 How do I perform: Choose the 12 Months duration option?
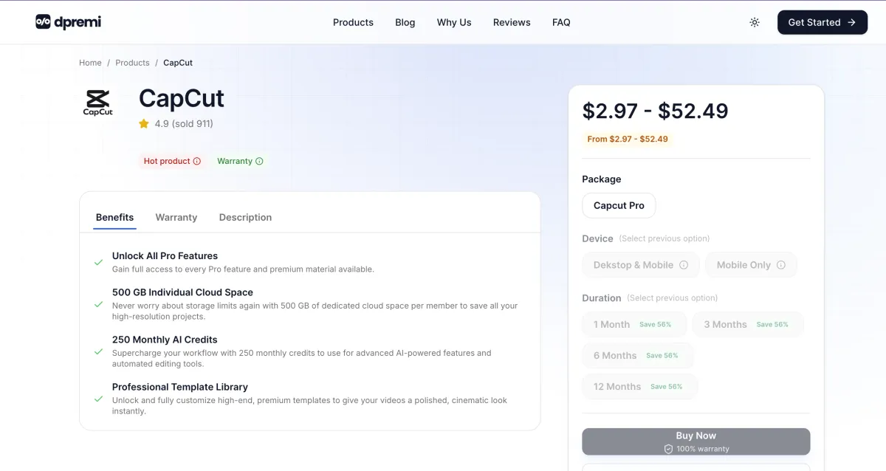(639, 386)
